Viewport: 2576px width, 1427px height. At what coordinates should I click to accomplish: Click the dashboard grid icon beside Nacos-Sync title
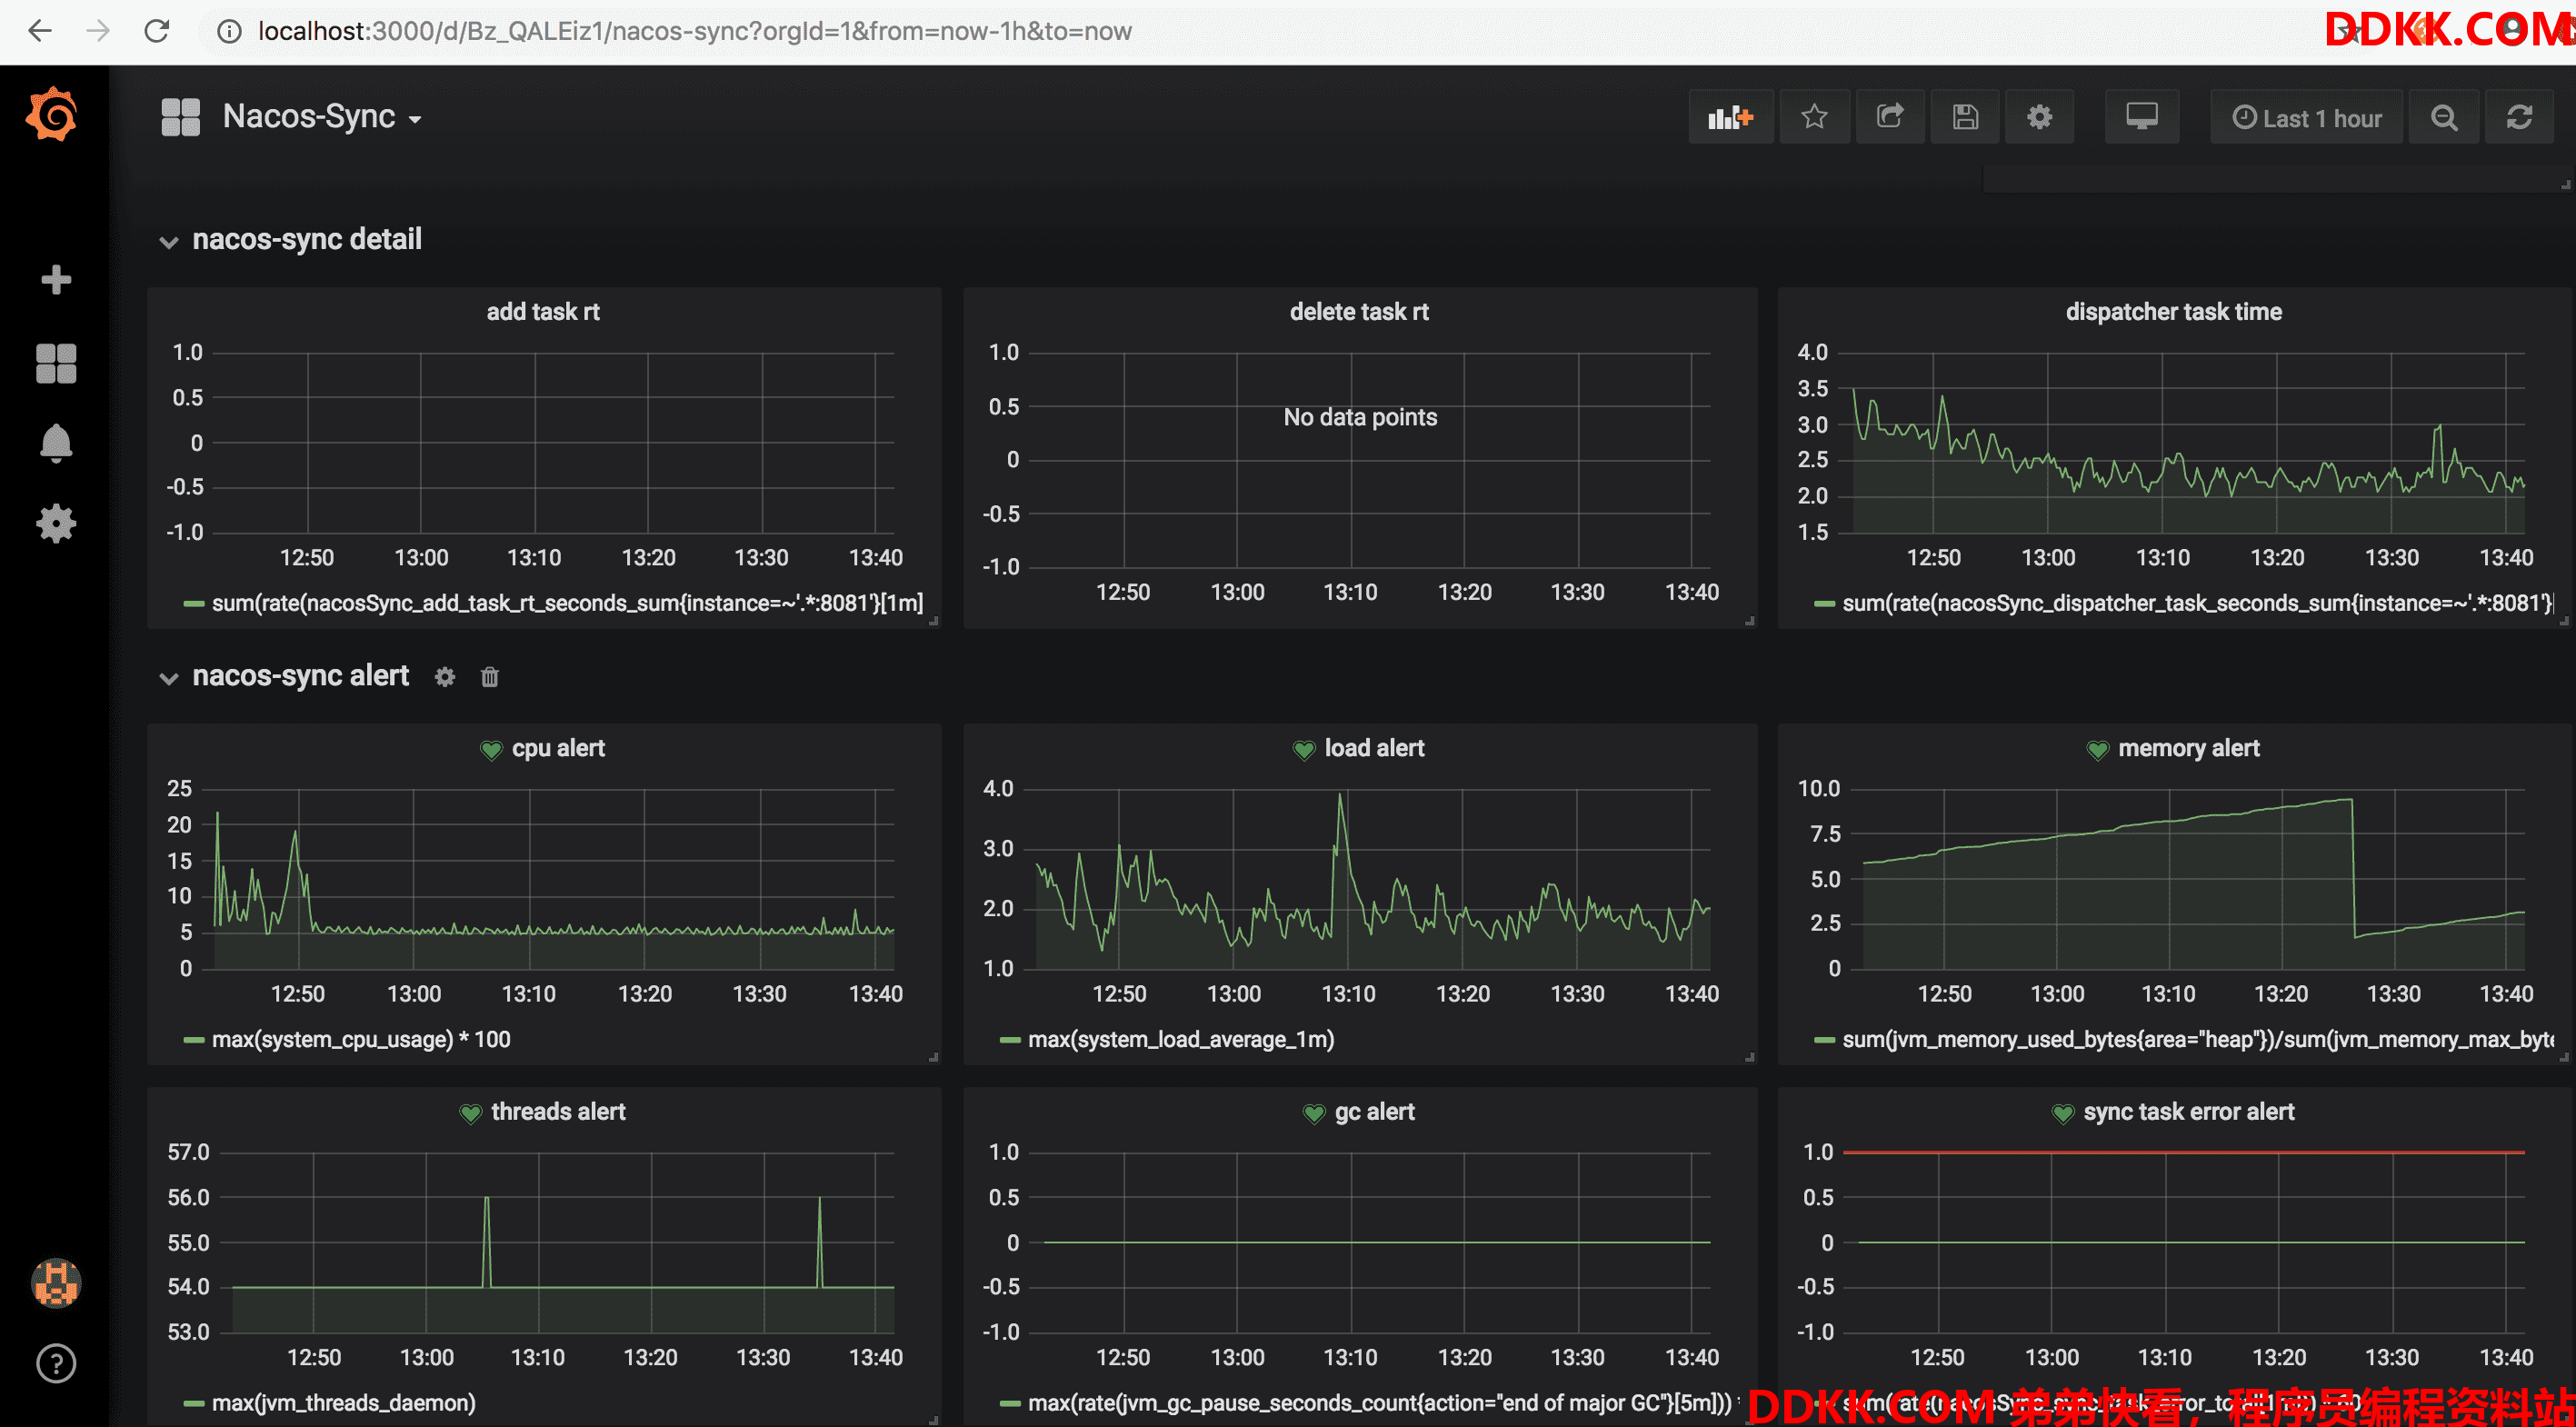[181, 117]
